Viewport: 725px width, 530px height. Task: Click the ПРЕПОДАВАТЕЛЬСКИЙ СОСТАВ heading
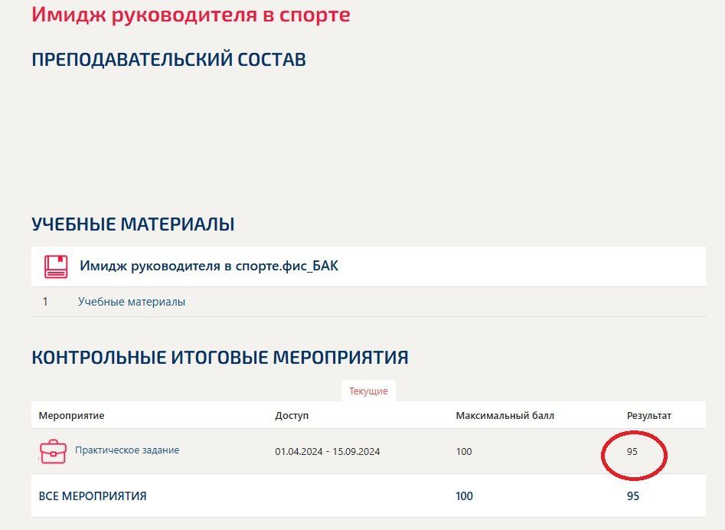pyautogui.click(x=168, y=60)
